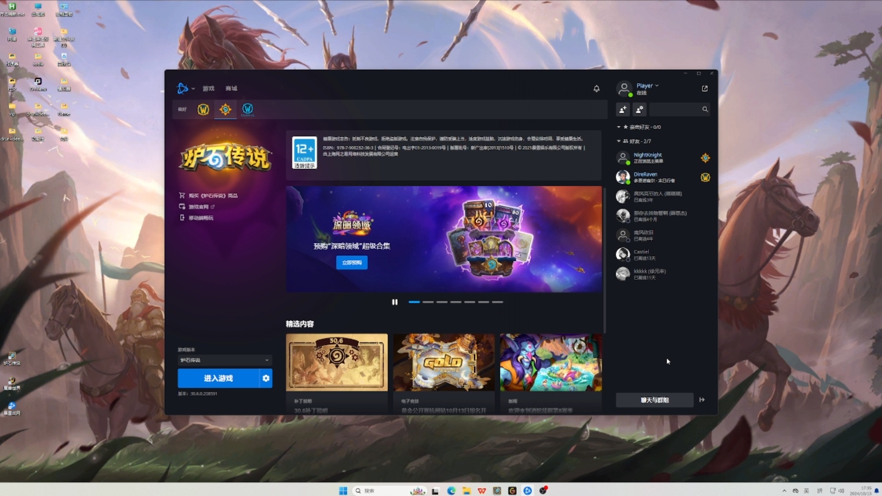
Task: Open the 聊天与群组 chat and groups button
Action: coord(655,400)
